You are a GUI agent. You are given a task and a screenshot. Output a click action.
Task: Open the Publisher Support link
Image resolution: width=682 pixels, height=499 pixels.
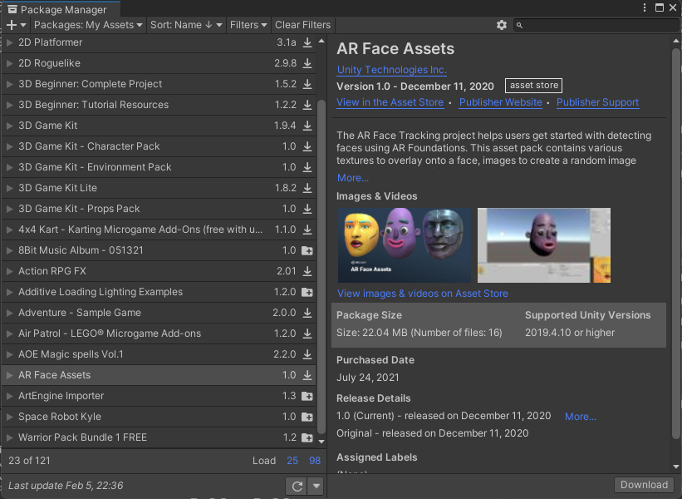[x=597, y=102]
